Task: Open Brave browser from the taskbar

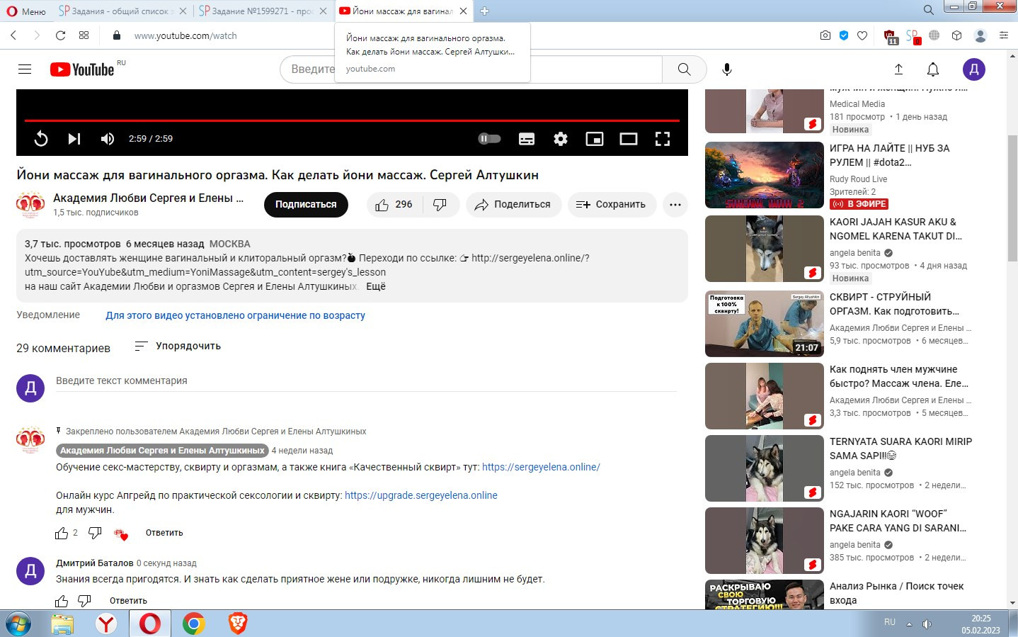Action: tap(237, 624)
